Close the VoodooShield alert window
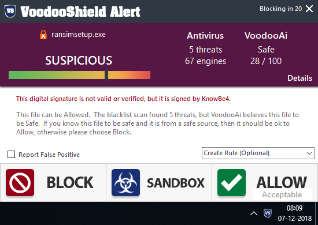The width and height of the screenshot is (318, 225). tap(309, 9)
